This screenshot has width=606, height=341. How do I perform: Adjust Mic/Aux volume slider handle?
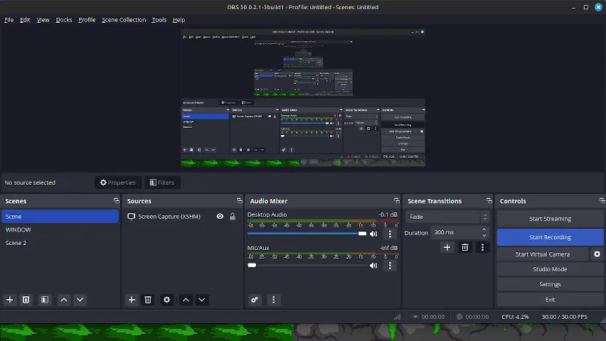click(x=252, y=265)
